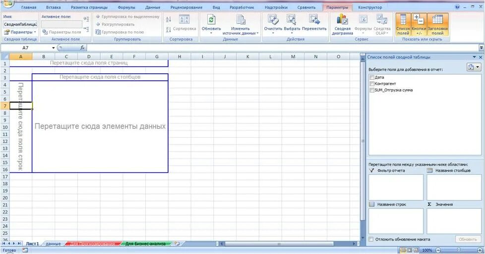The width and height of the screenshot is (485, 254).
Task: Toggle the Список полей button
Action: [x=403, y=24]
